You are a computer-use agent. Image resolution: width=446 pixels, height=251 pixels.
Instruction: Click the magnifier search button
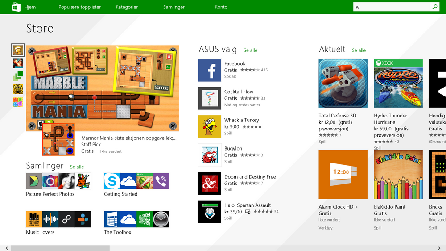(434, 7)
